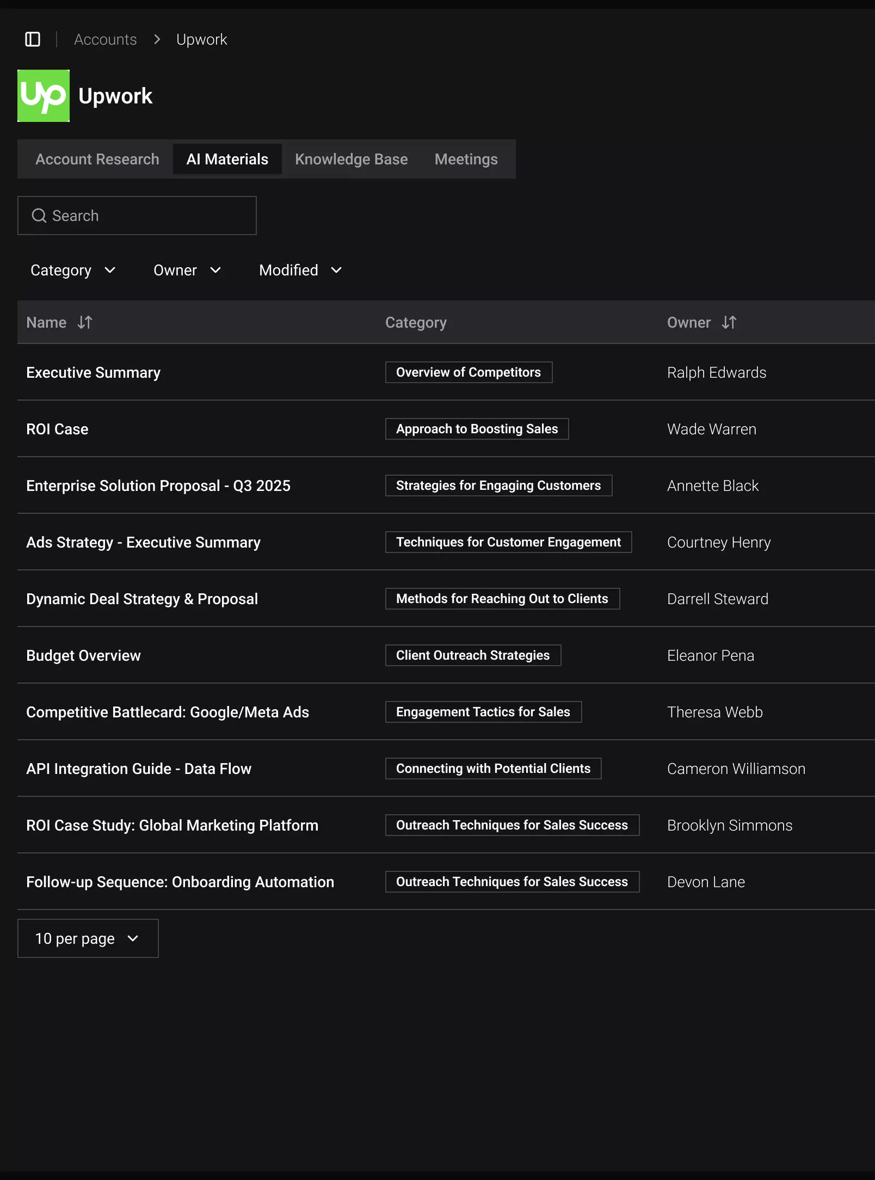Click owner Wade Warren
The height and width of the screenshot is (1180, 875).
coord(712,429)
